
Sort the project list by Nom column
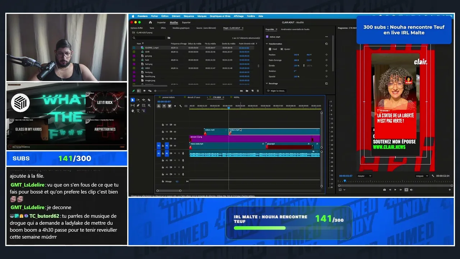tap(139, 44)
